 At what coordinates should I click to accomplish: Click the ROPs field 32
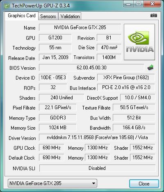pos(53,87)
